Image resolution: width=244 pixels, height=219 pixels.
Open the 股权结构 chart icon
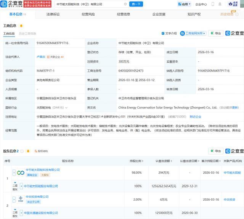coord(41,151)
